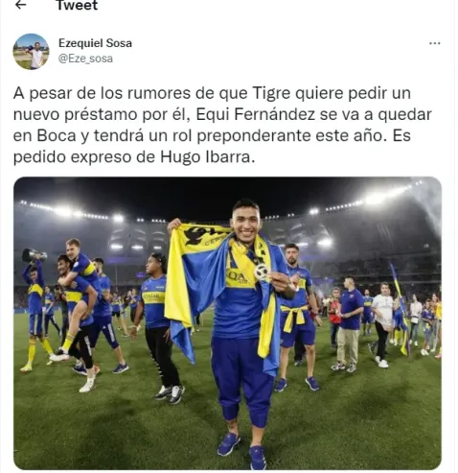Open the attached Boca celebration photo
458x473 pixels.
click(x=227, y=323)
